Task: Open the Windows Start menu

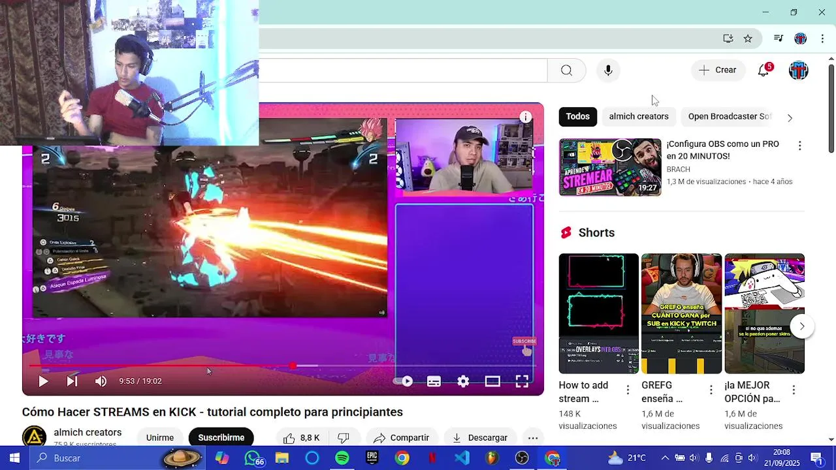Action: point(14,458)
